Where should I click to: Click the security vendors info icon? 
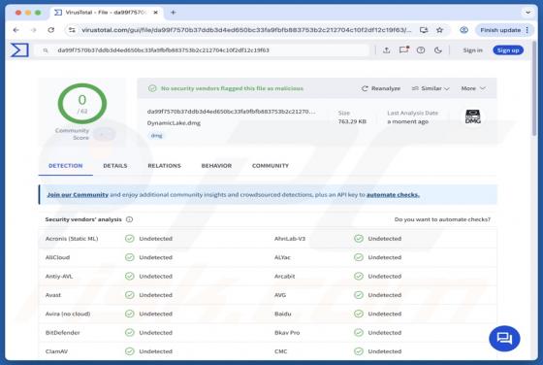130,219
